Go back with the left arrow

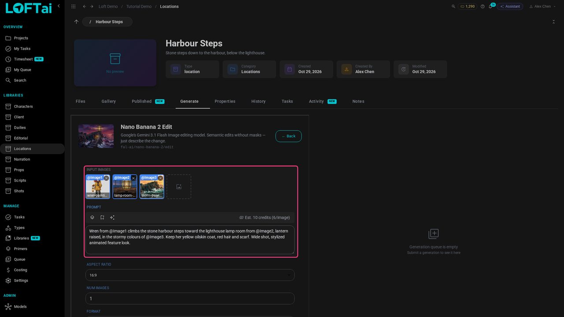coord(85,7)
